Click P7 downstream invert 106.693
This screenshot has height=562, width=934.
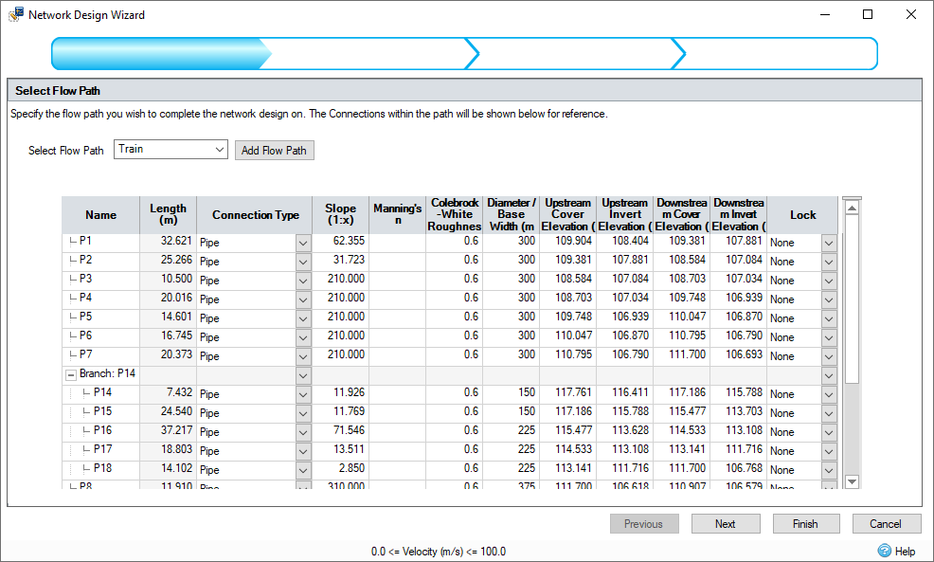point(744,354)
